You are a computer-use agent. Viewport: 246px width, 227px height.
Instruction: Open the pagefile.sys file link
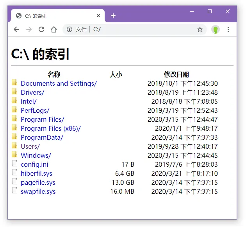pyautogui.click(x=38, y=182)
